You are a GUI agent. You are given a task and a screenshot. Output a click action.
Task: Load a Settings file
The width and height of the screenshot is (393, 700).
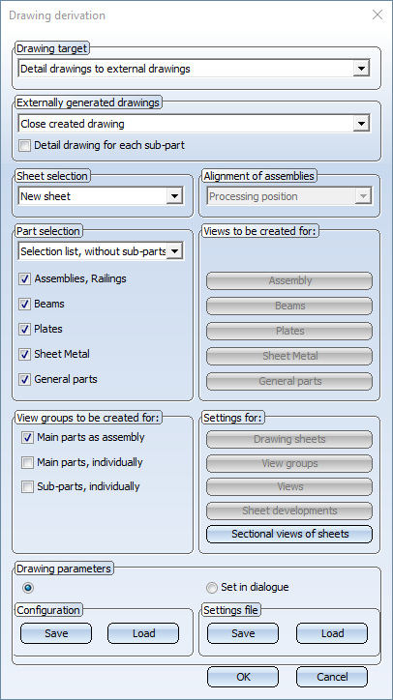pos(332,633)
